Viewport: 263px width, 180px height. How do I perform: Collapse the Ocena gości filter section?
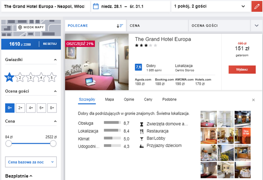coord(55,91)
